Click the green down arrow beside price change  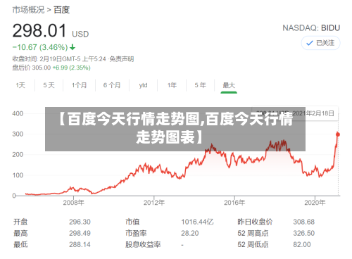73,47
